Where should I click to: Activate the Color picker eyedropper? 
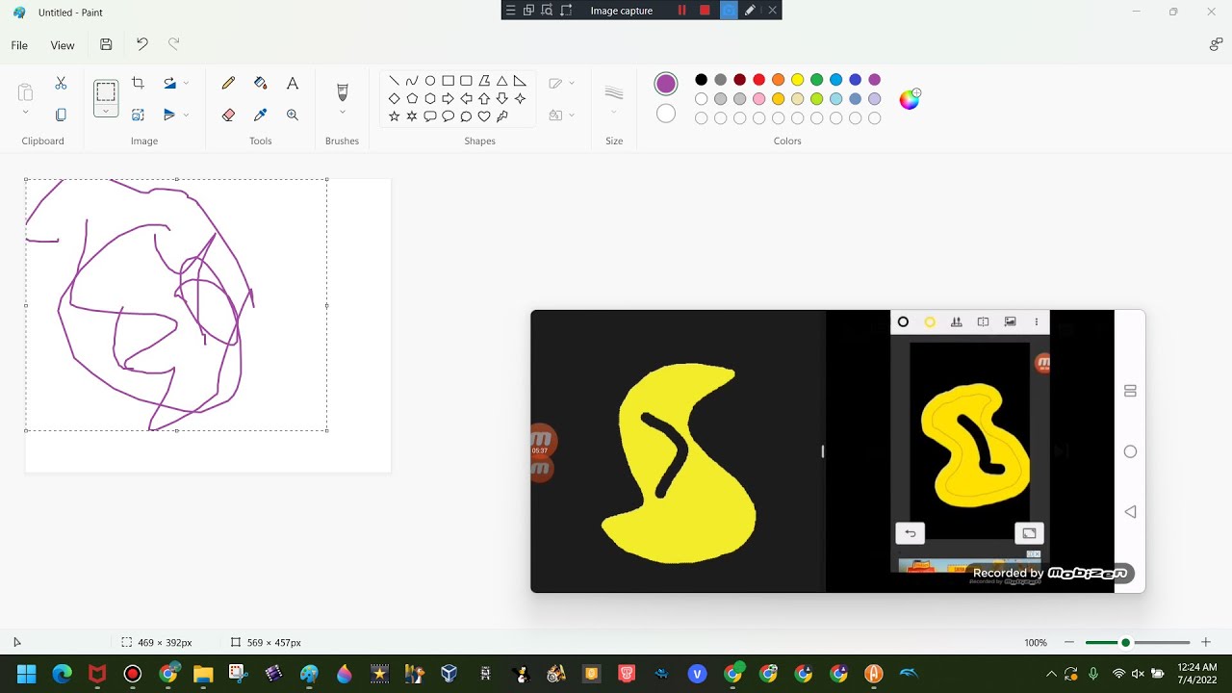click(260, 115)
